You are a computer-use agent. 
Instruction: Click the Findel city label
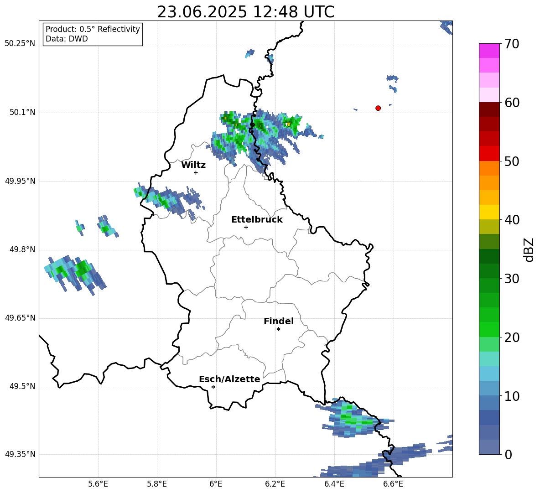point(279,321)
